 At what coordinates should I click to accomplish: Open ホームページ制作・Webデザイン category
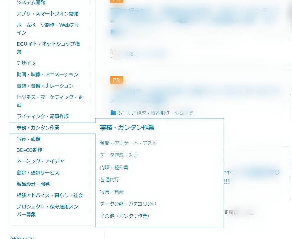click(x=48, y=29)
